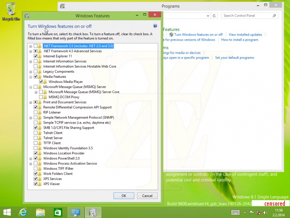Check the Legacy Components checkbox
The image size is (290, 218).
click(36, 72)
